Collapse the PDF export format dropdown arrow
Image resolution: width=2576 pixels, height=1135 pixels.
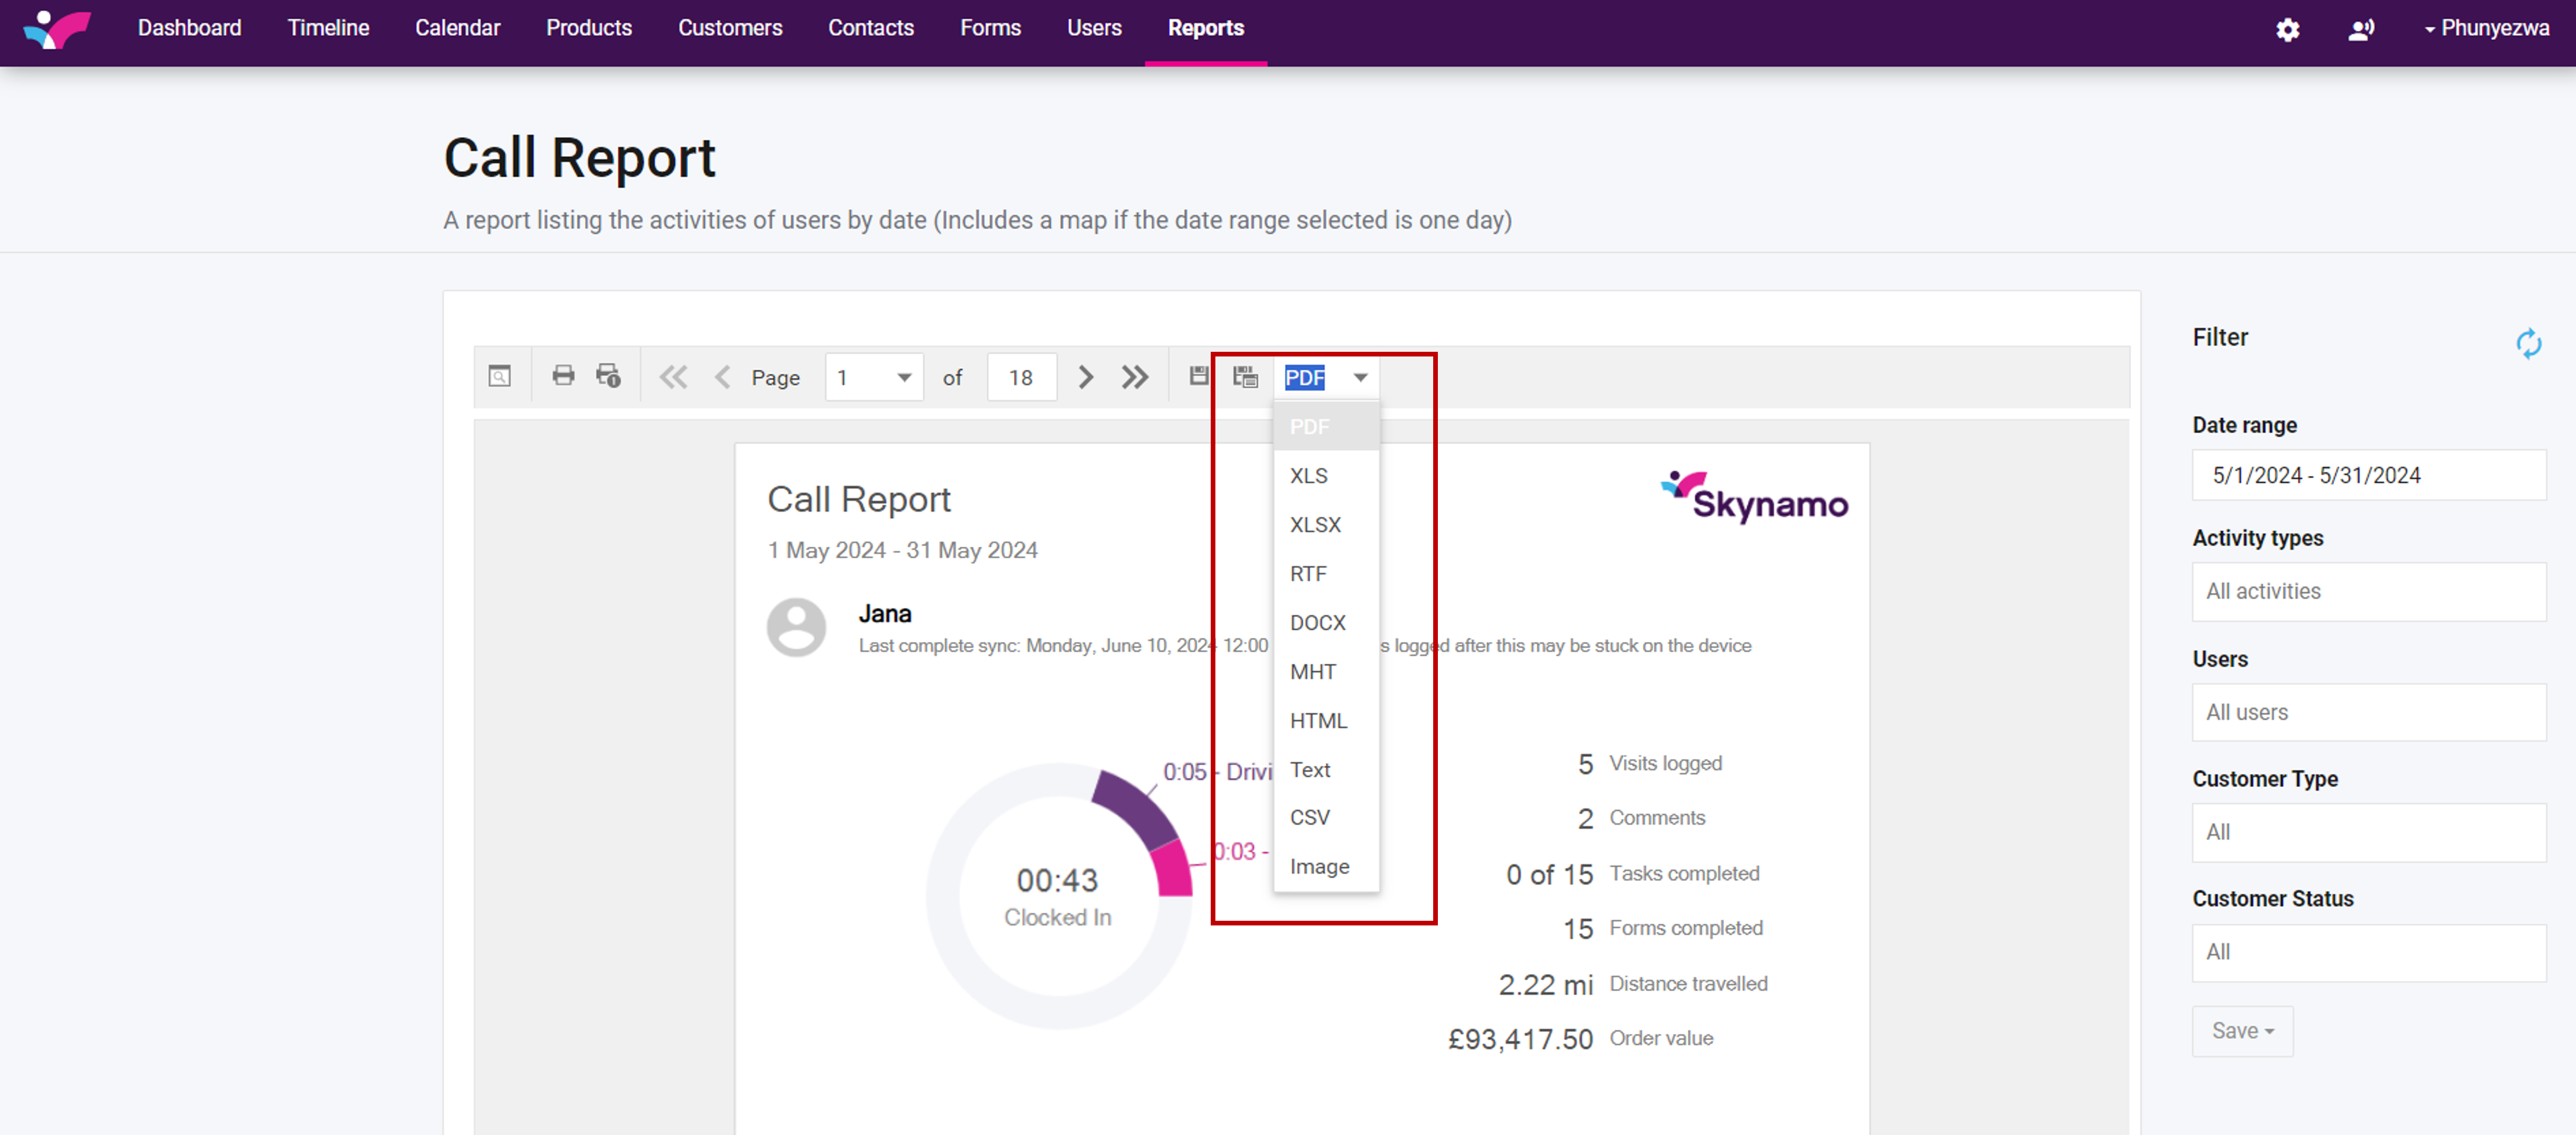[x=1360, y=377]
